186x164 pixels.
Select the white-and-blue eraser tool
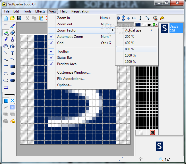click(x=13, y=33)
